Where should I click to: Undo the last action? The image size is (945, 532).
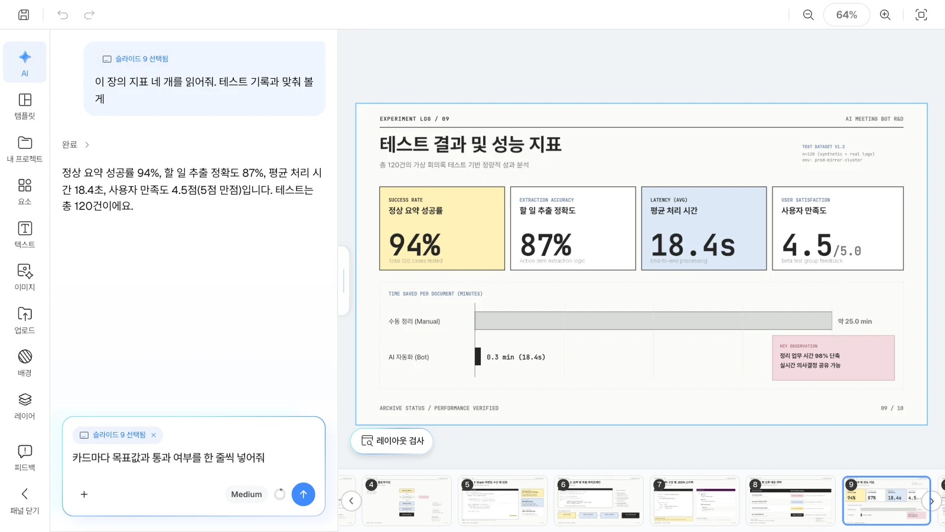(x=63, y=15)
